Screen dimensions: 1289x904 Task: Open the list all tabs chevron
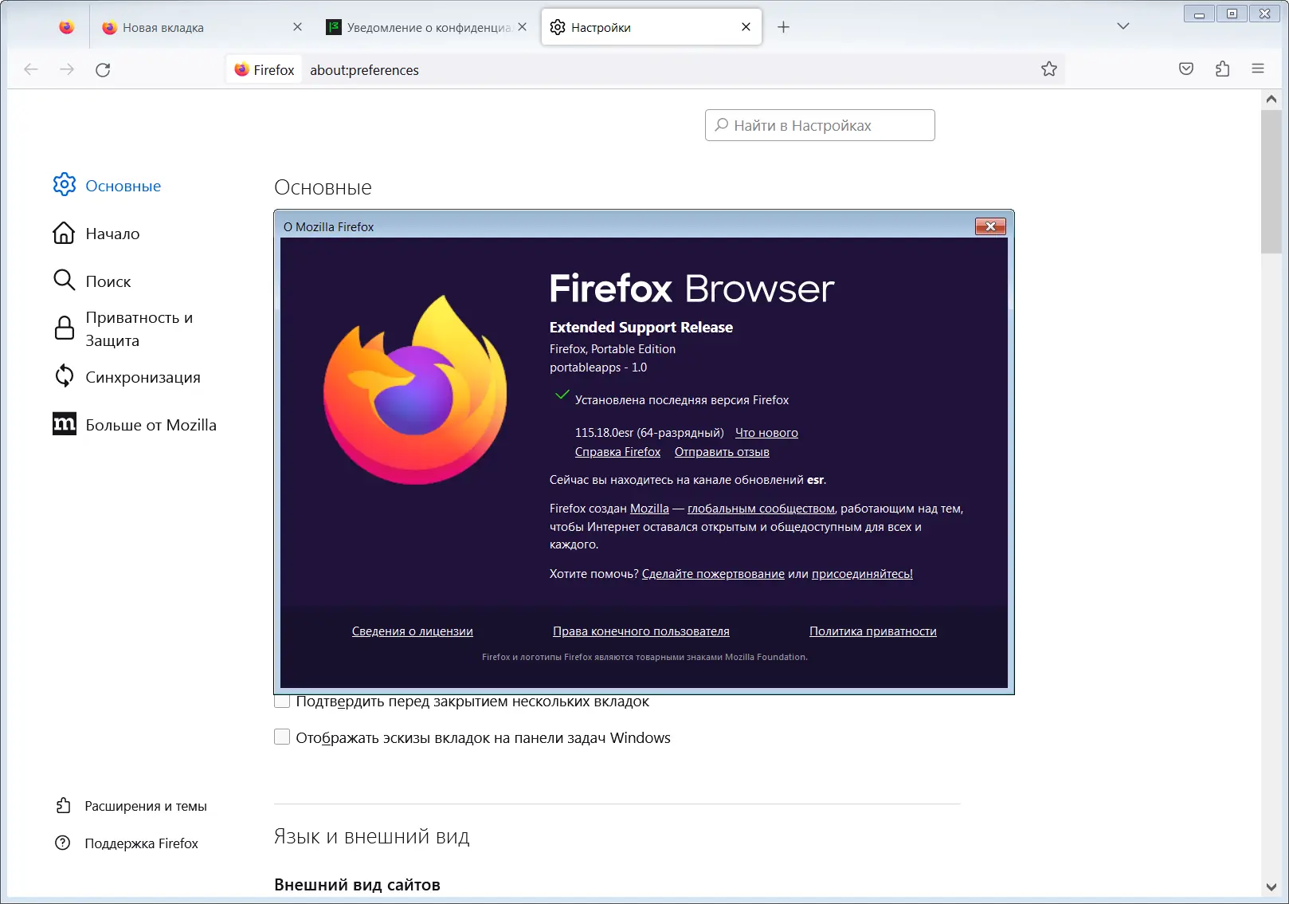(1122, 26)
